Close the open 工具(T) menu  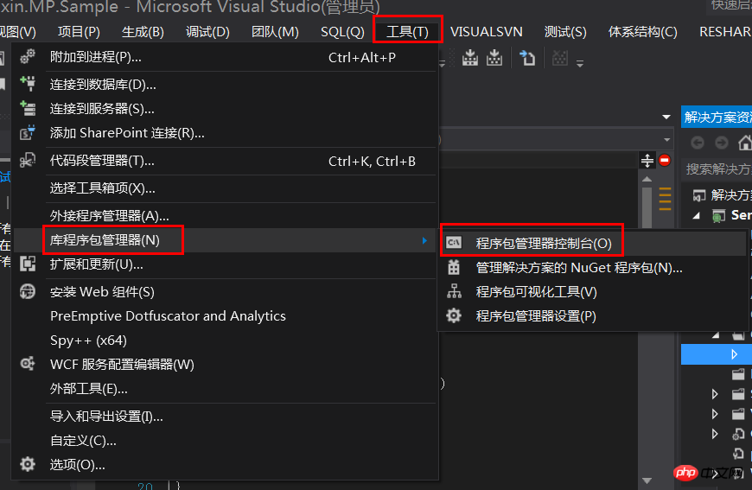tap(407, 32)
